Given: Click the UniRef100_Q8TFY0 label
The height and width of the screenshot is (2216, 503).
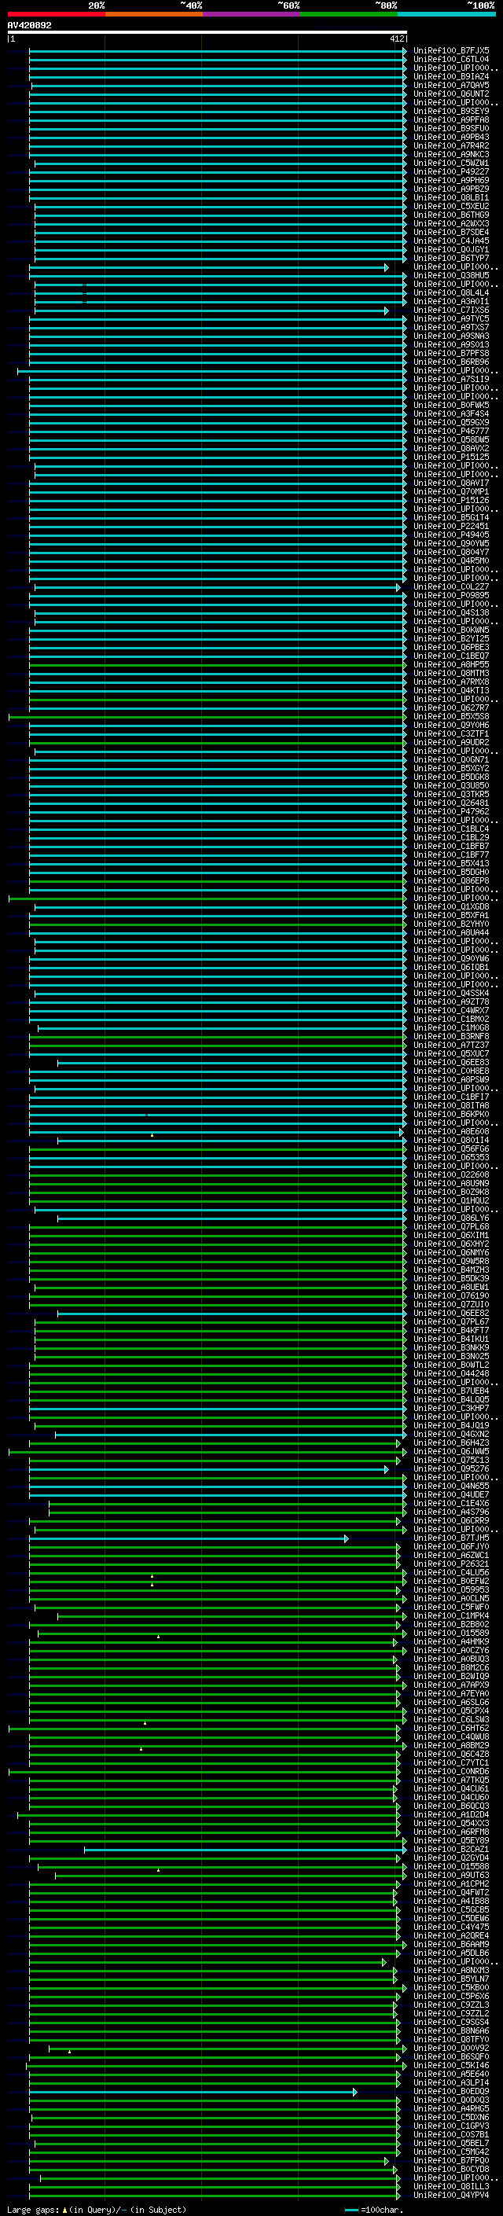Looking at the screenshot, I should 451,2040.
